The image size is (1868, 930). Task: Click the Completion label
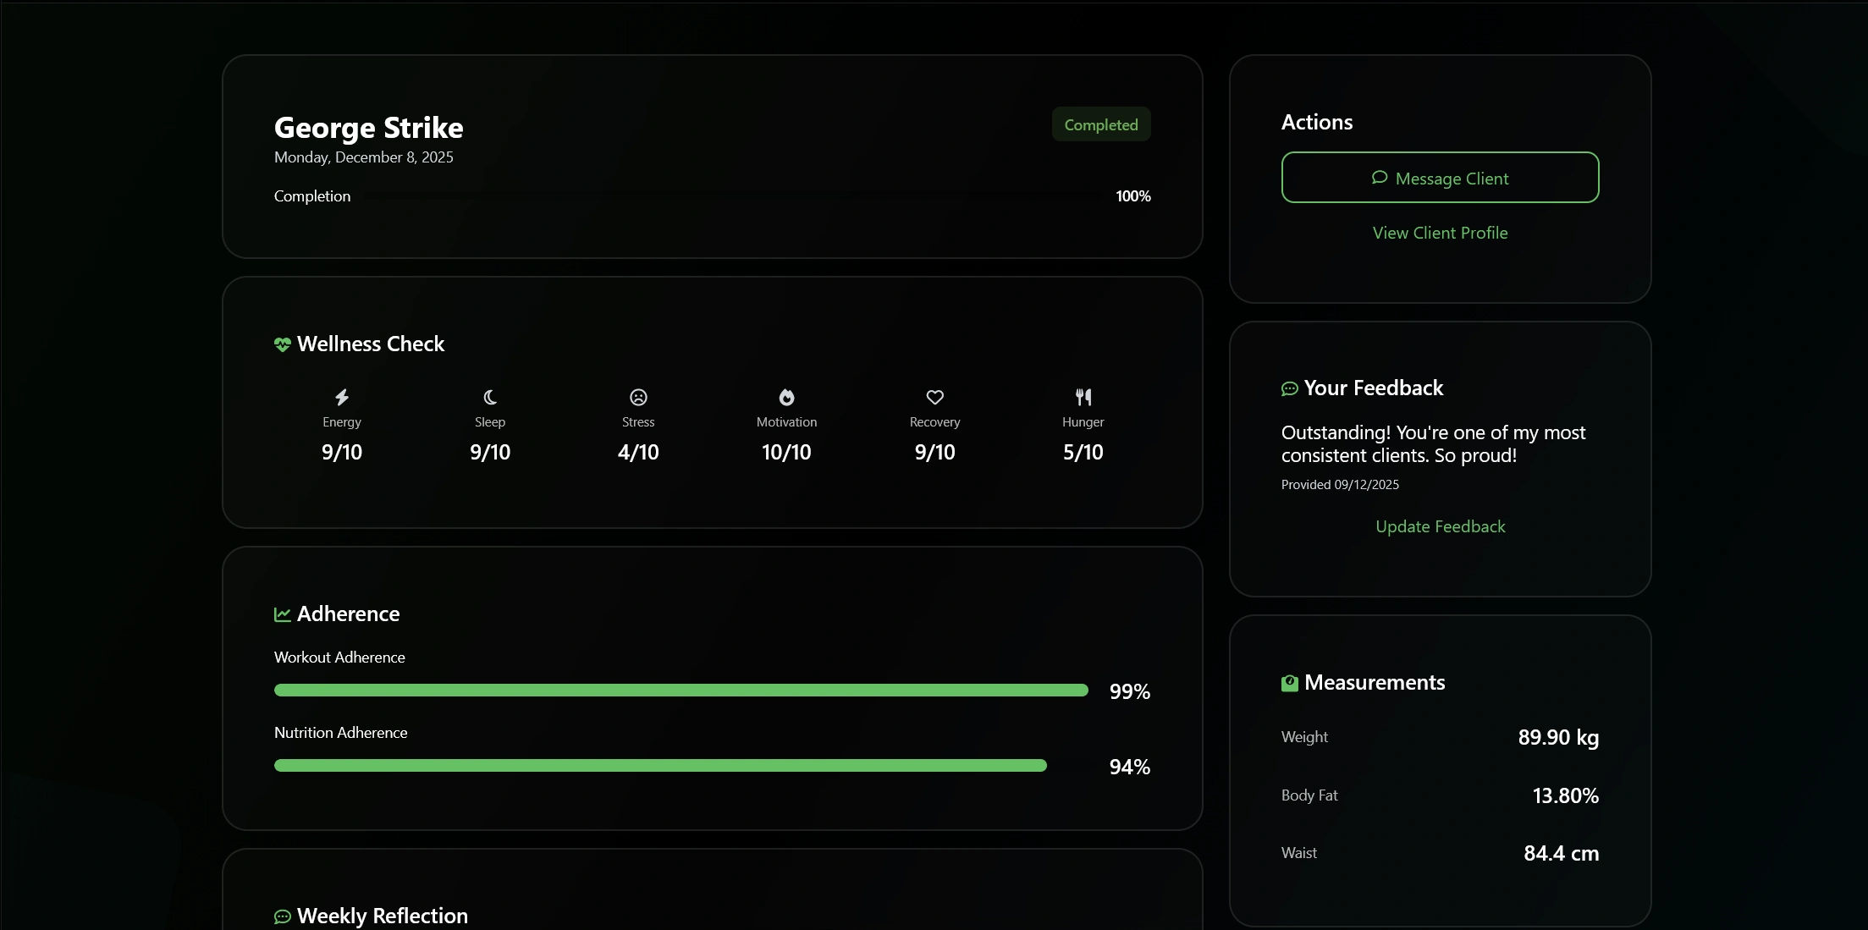coord(312,196)
